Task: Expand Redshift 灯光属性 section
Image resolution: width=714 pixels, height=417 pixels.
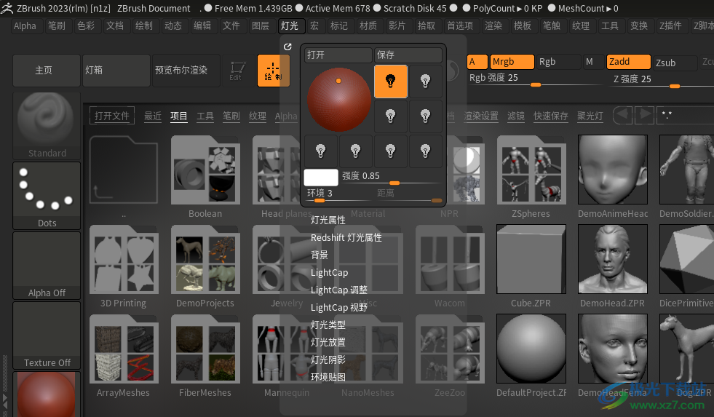Action: point(346,238)
